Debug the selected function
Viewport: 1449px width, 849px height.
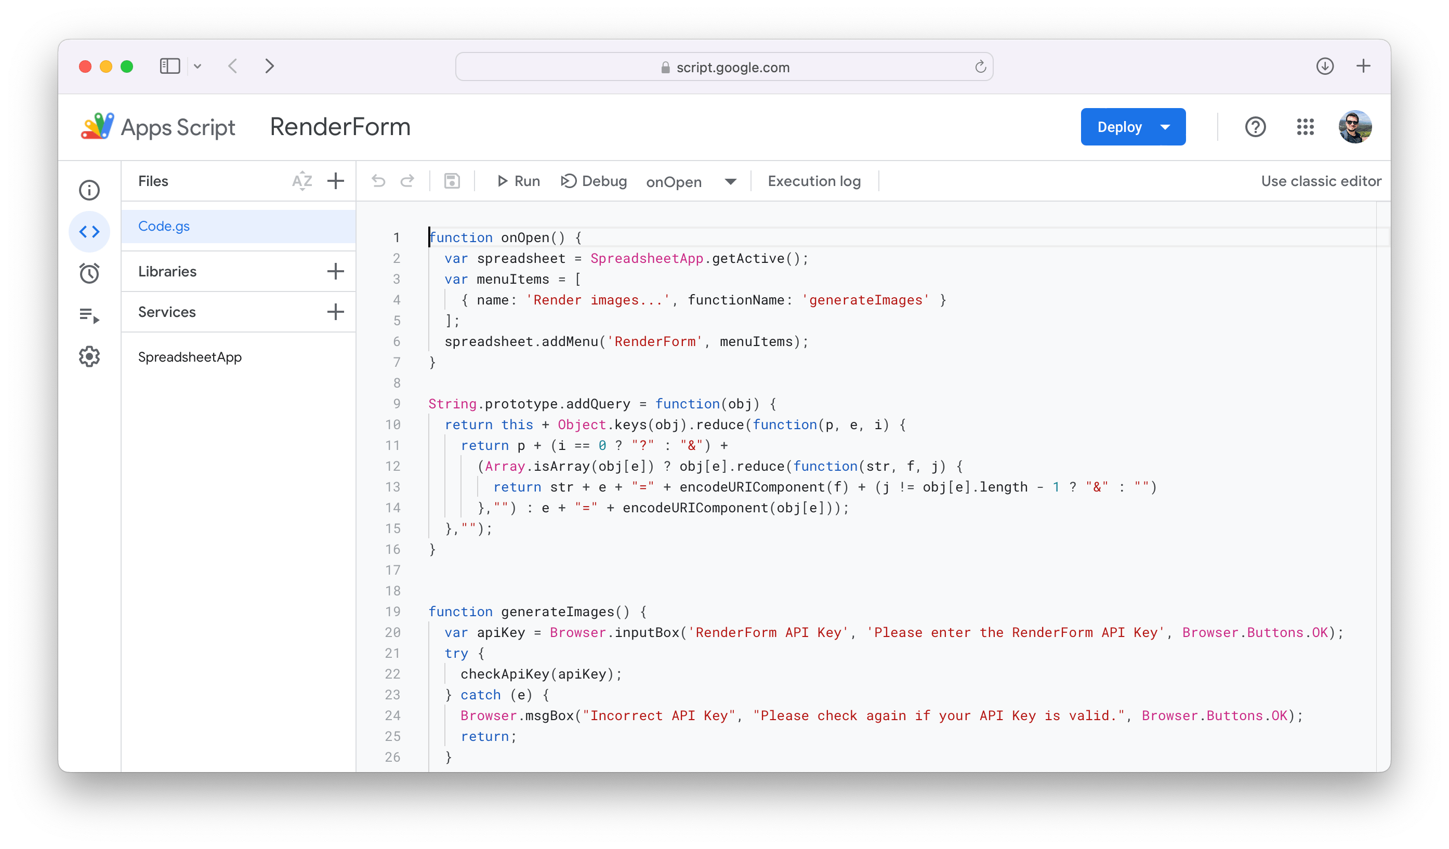(x=594, y=181)
